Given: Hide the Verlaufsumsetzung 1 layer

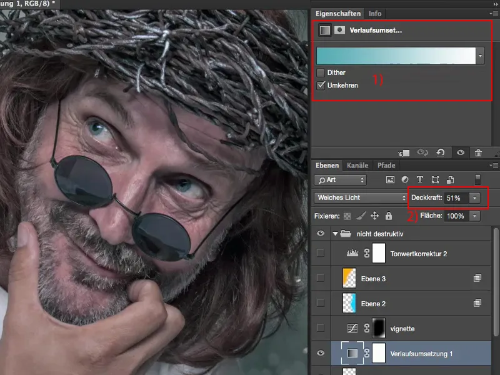Looking at the screenshot, I should pyautogui.click(x=321, y=354).
